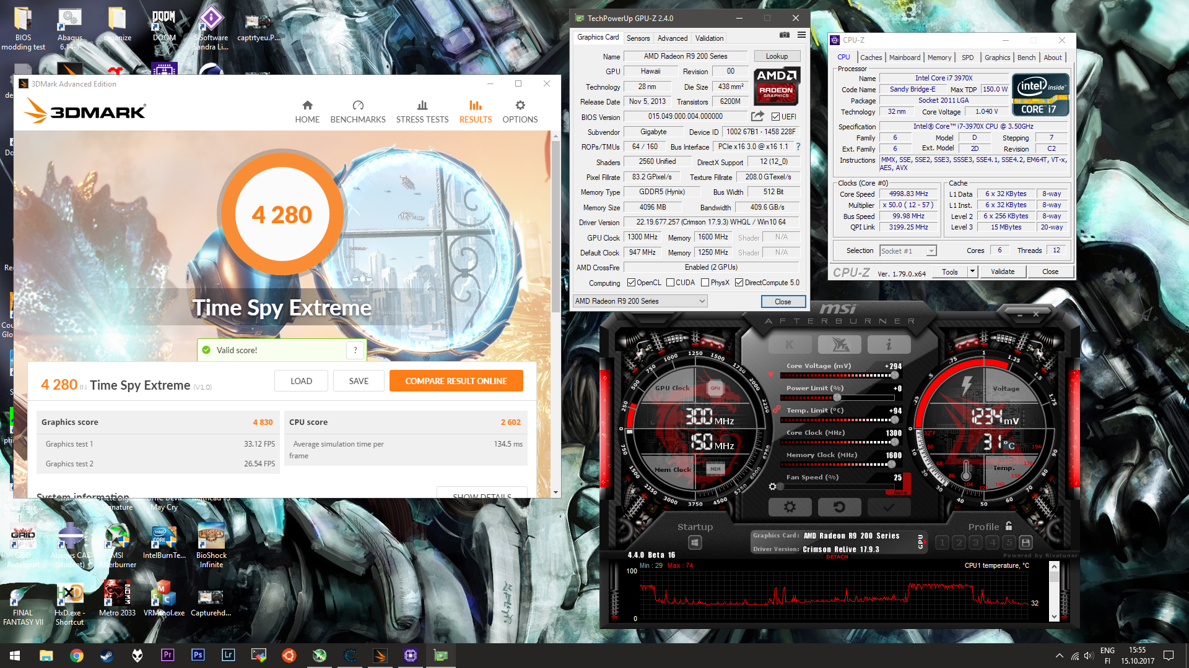Launch Chrome from the taskbar
Image resolution: width=1189 pixels, height=668 pixels.
coord(76,656)
